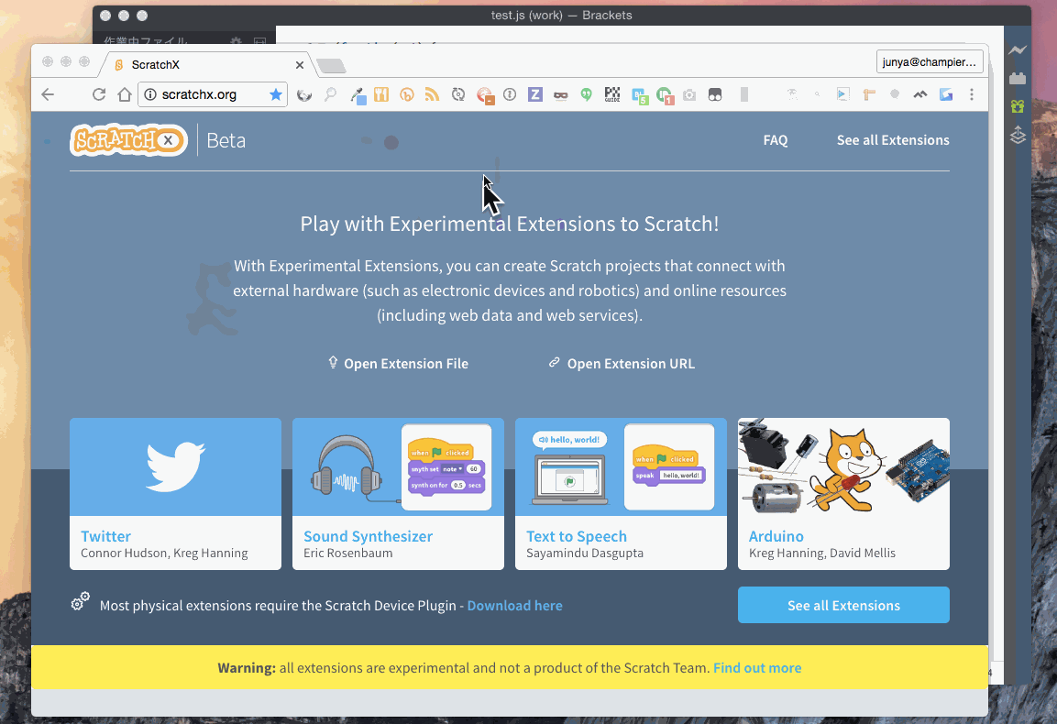1057x724 pixels.
Task: Open a new browser tab
Action: tap(331, 65)
